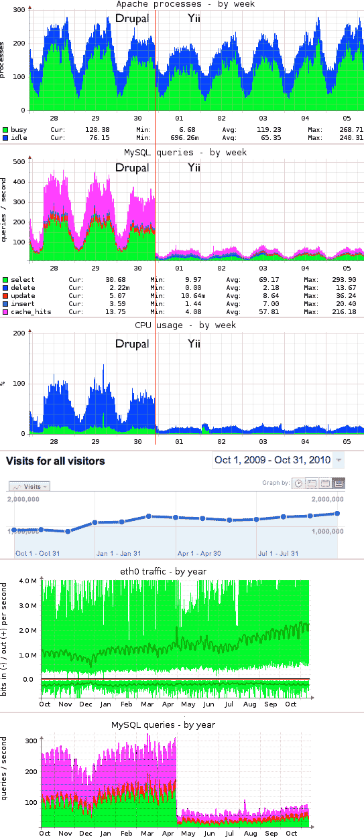Click the Yii label on MySQL weekly chart
This screenshot has width=364, height=837.
194,167
